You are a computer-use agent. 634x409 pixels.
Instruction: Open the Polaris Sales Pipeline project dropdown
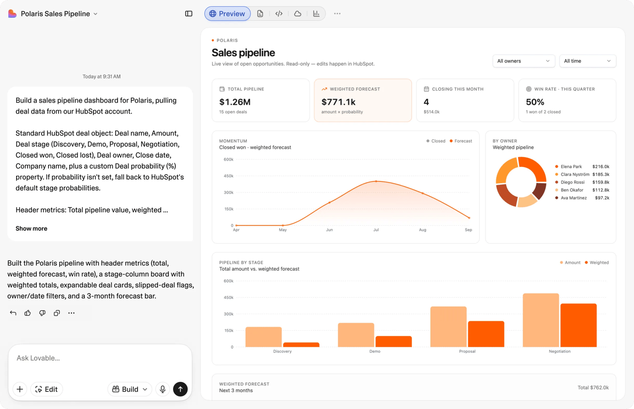tap(59, 14)
